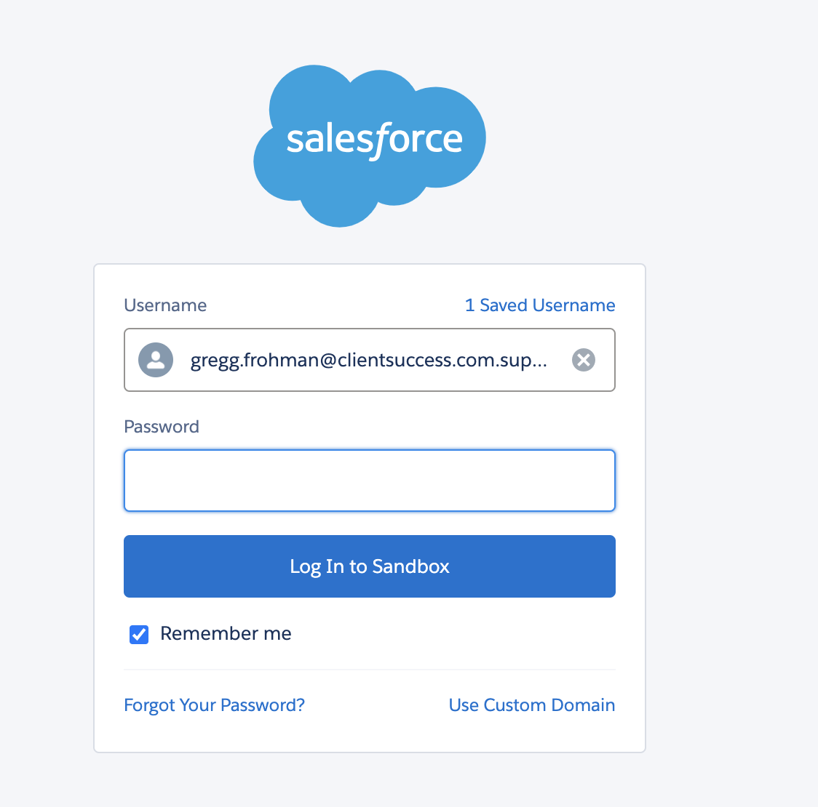Open the 1 Saved Username link
This screenshot has width=818, height=807.
coord(540,305)
